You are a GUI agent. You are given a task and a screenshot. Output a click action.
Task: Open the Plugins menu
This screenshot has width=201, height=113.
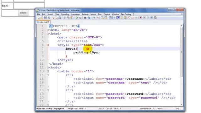[107, 14]
